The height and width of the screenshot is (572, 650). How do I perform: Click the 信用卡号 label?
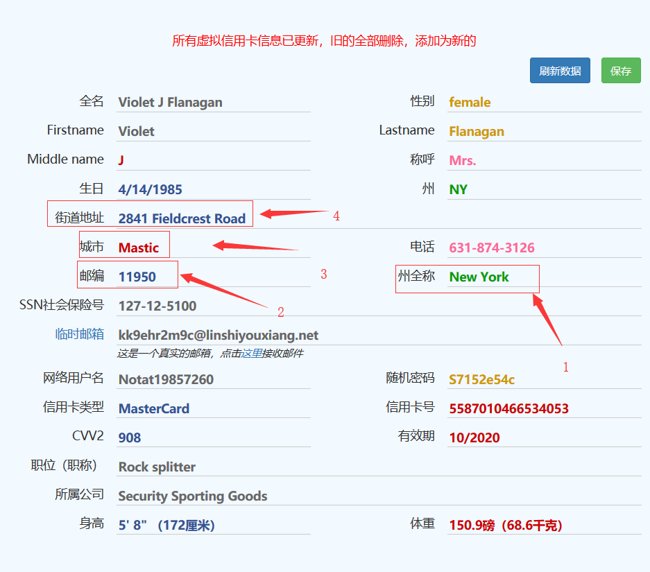click(x=411, y=407)
